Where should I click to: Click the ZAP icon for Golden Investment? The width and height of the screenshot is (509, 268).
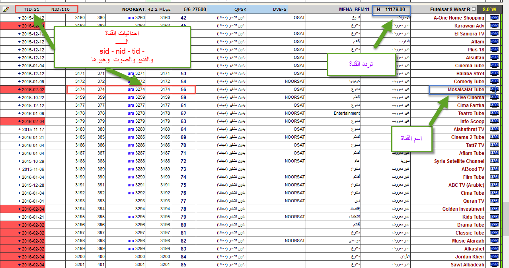pos(494,209)
